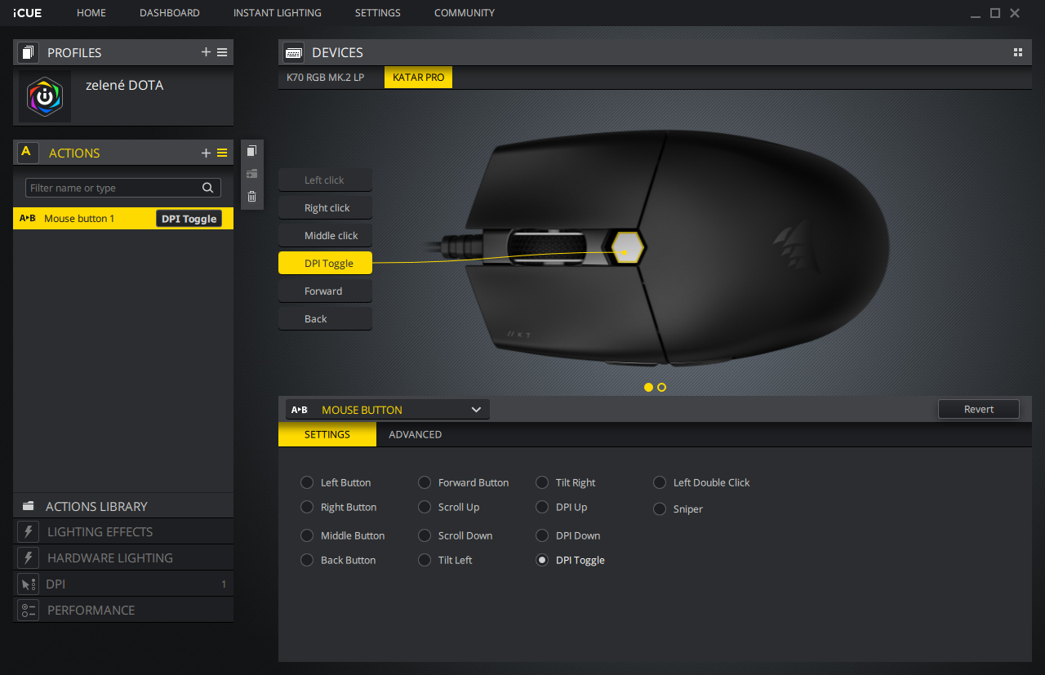Screen dimensions: 1045x675
Task: Select the Sniper radio option
Action: [660, 508]
